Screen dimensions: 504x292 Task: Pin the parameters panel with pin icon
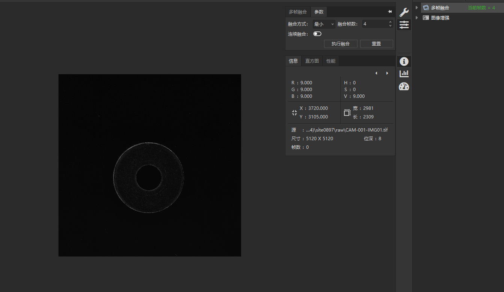(390, 12)
